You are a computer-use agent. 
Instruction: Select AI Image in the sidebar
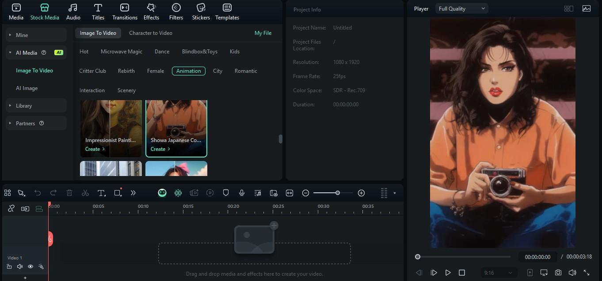coord(27,88)
